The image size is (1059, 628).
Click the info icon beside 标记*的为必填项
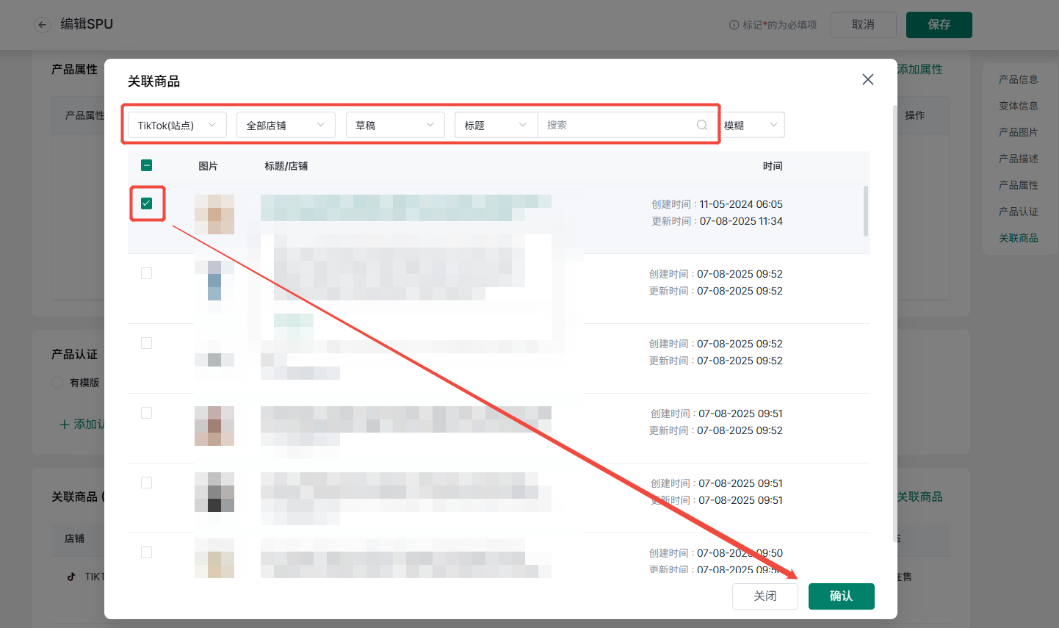tap(734, 25)
